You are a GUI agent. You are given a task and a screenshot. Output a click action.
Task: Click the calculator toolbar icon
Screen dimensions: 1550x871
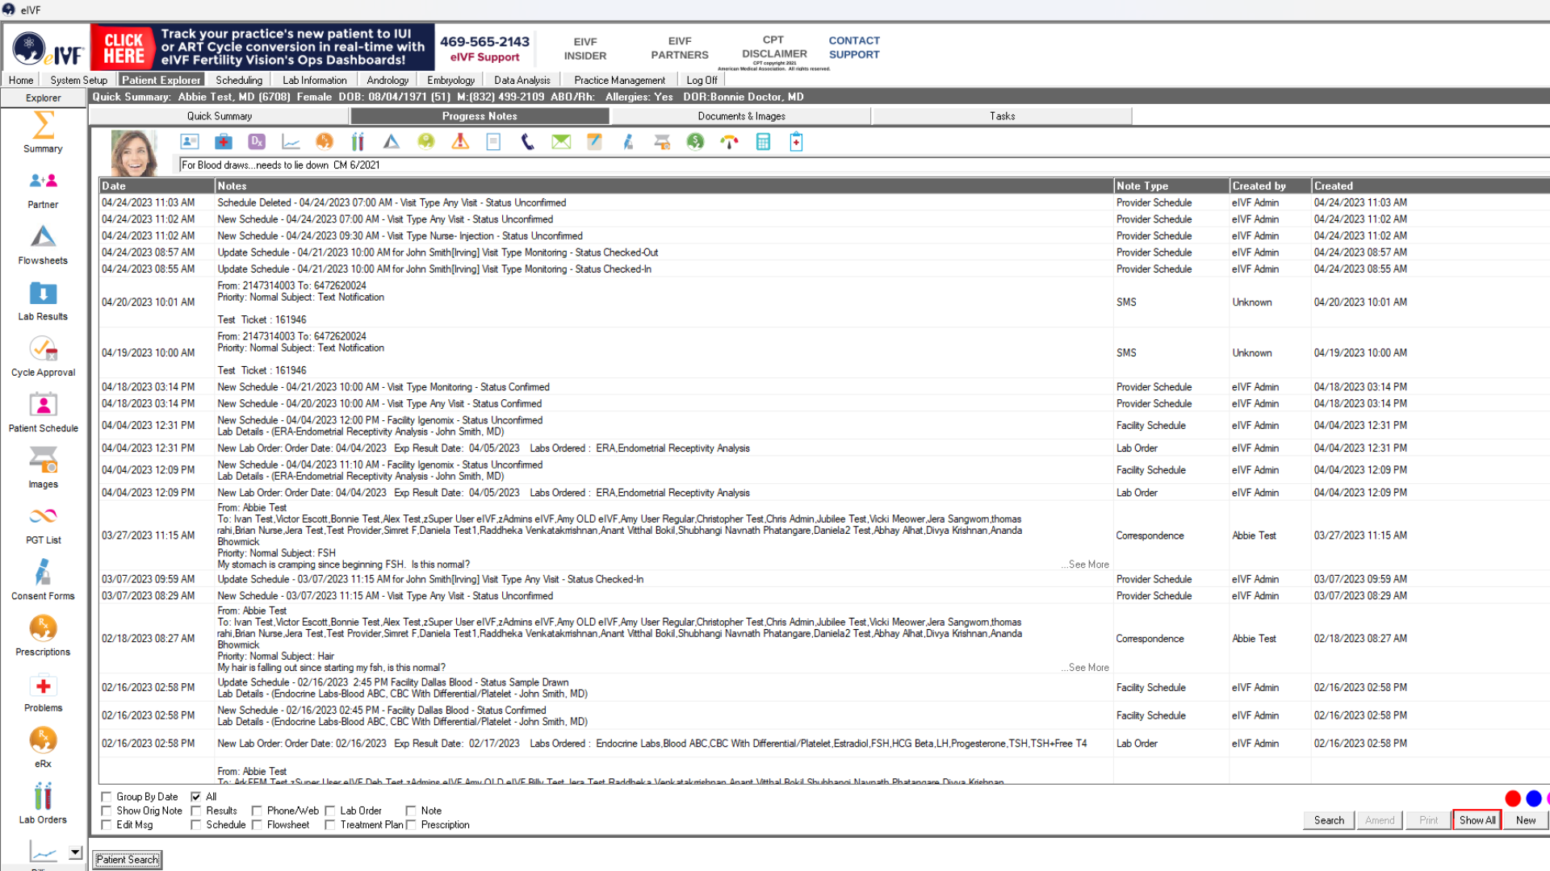click(x=763, y=142)
